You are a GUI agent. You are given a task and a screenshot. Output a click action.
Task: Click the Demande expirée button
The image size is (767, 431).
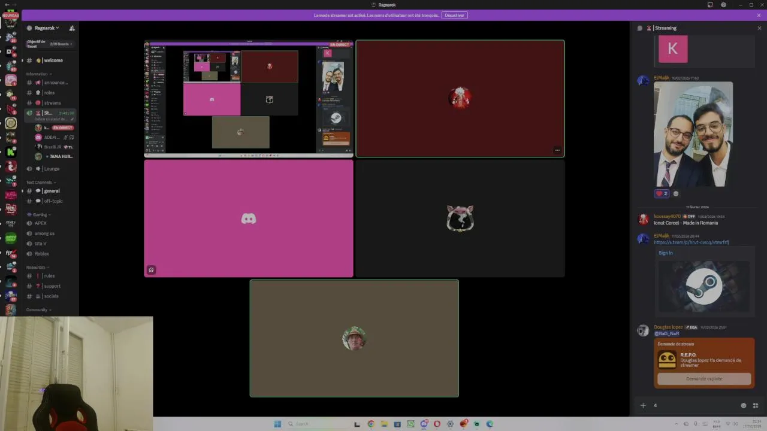pyautogui.click(x=704, y=379)
